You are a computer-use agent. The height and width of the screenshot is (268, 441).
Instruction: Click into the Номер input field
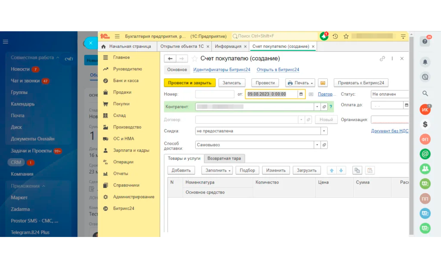[214, 94]
